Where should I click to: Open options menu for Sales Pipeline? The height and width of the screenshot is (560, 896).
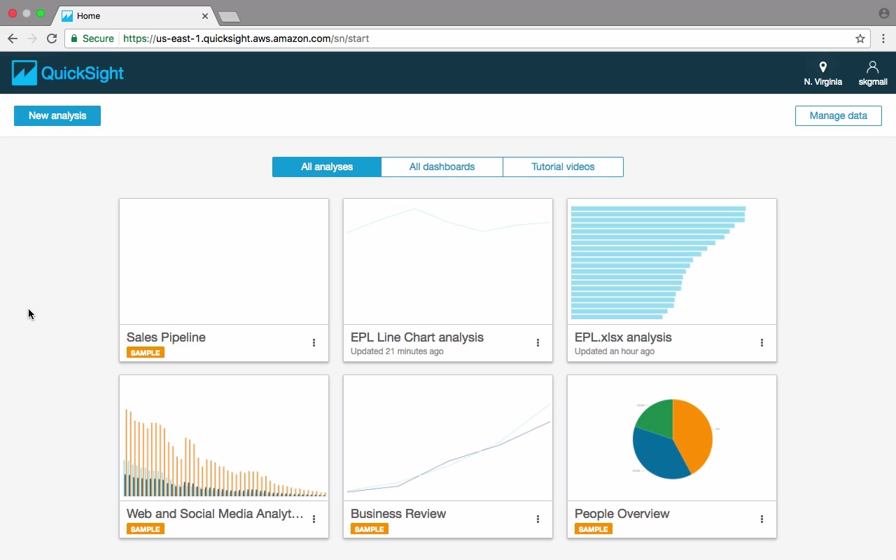tap(314, 343)
